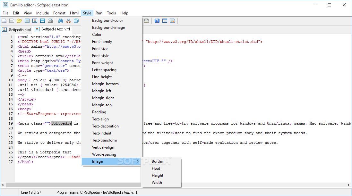352x196 pixels.
Task: Select Text-indent in the Style menu
Action: click(x=112, y=133)
